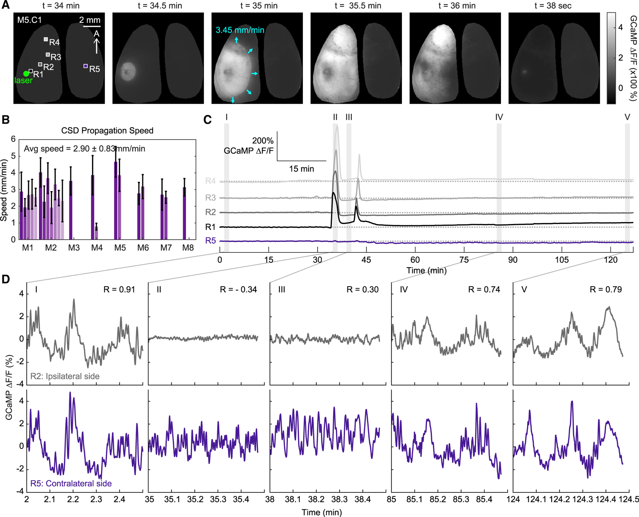This screenshot has height=517, width=639.
Task: Click the shaded window V marker in panel C
Action: [x=627, y=188]
